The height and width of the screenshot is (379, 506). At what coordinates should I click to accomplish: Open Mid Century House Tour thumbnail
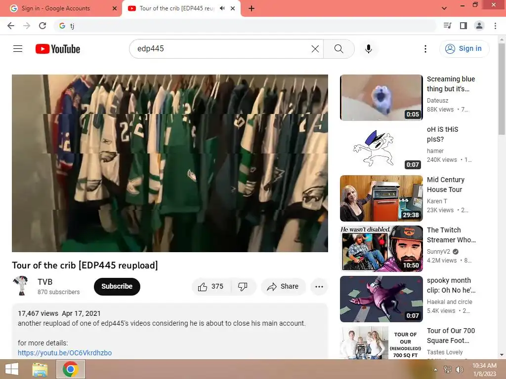pos(381,198)
